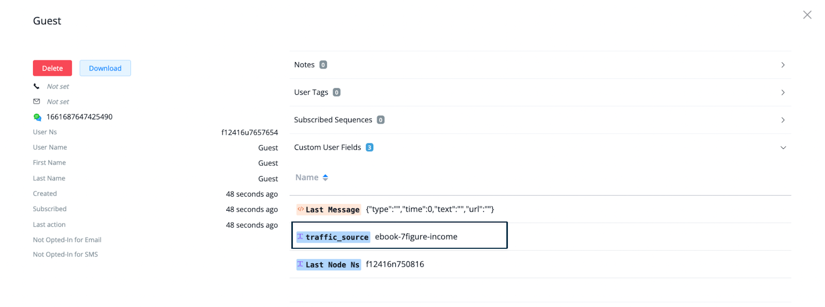Click the phone icon beside Not set
Image resolution: width=825 pixels, height=307 pixels.
coord(37,86)
